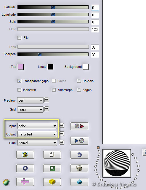Expand the Output dropdown set to mirror ball

(x=37, y=134)
